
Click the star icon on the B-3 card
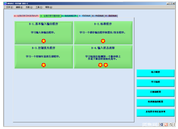coord(44,65)
